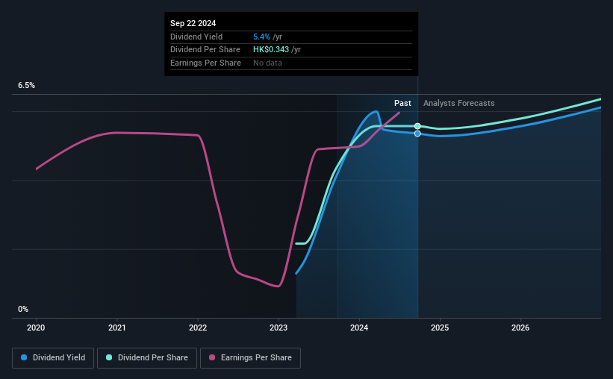Click the 2024 x-axis label
613x379 pixels.
pyautogui.click(x=359, y=328)
